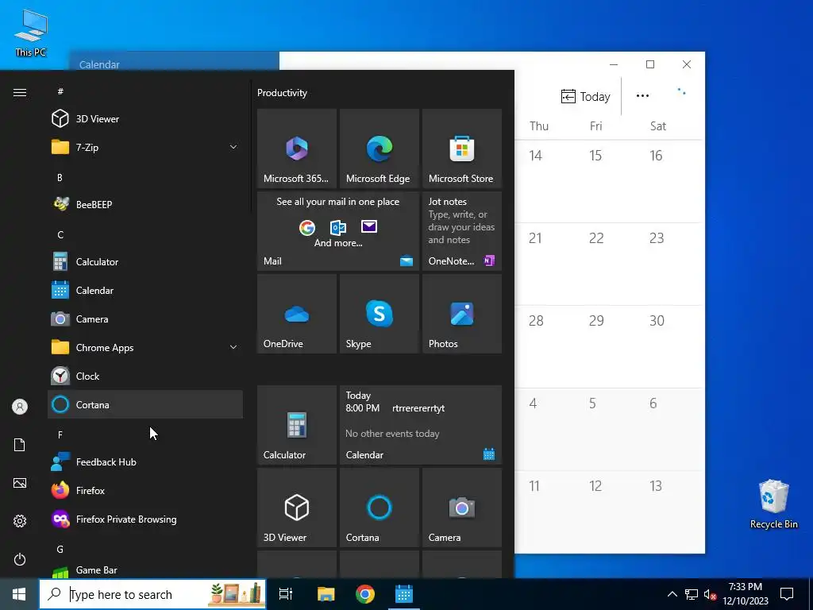This screenshot has width=813, height=610.
Task: Open Calculator in the app list
Action: 145,262
